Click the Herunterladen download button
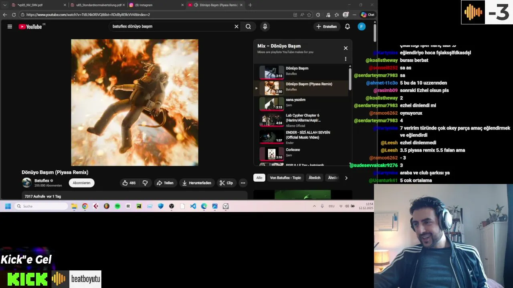The height and width of the screenshot is (288, 513). tap(197, 183)
